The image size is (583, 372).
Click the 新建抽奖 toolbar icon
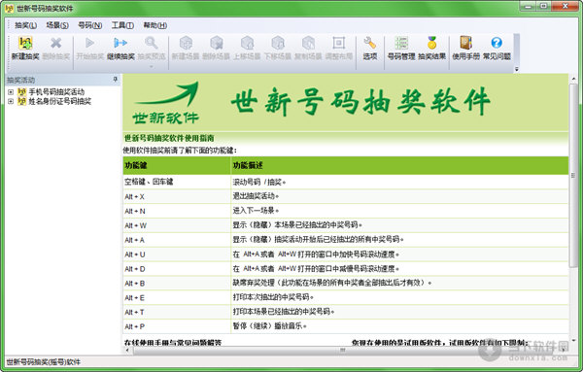[25, 44]
